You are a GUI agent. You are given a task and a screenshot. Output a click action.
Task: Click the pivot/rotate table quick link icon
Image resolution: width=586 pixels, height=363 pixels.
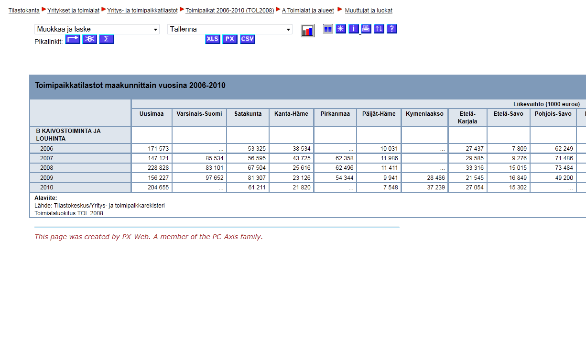[73, 39]
